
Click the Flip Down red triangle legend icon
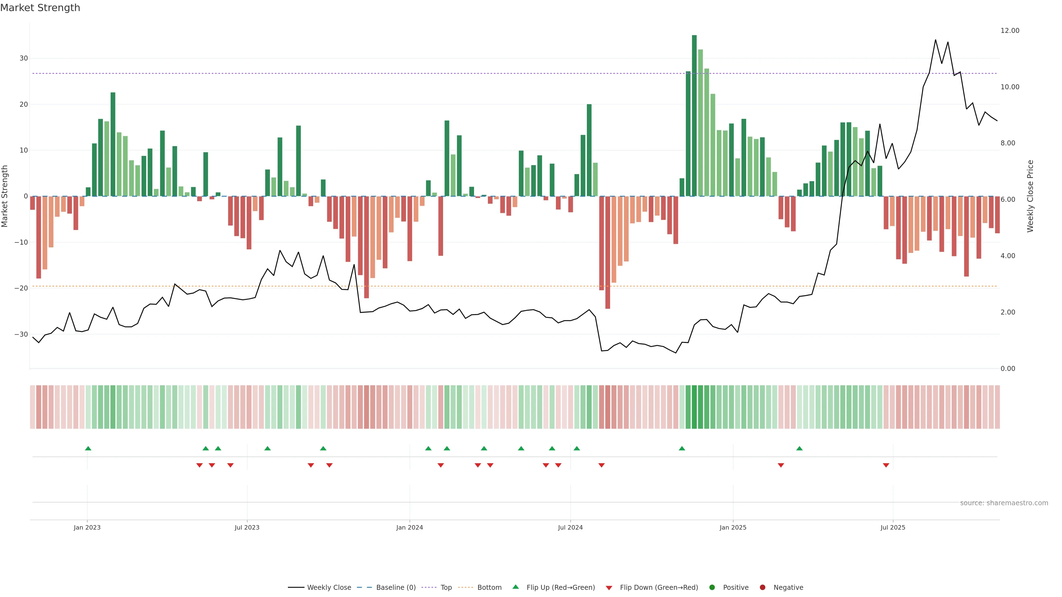coord(609,588)
